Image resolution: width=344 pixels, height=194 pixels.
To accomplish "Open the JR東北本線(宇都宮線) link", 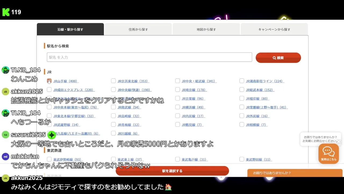I will point(74,116).
